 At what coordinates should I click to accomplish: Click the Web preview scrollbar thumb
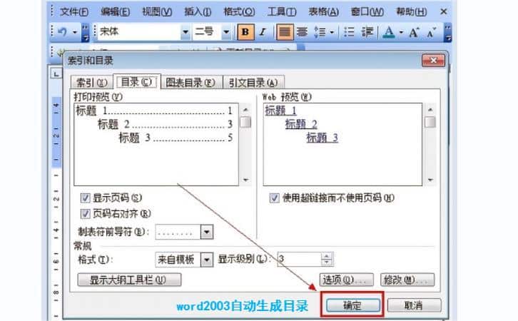point(430,122)
